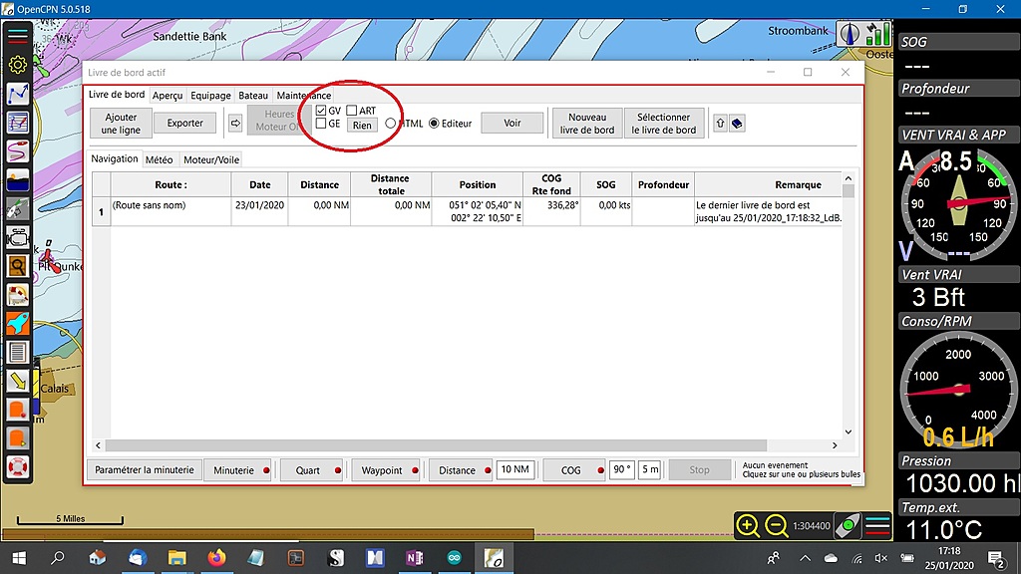Click the compass icon on chart
The height and width of the screenshot is (574, 1021).
(850, 34)
